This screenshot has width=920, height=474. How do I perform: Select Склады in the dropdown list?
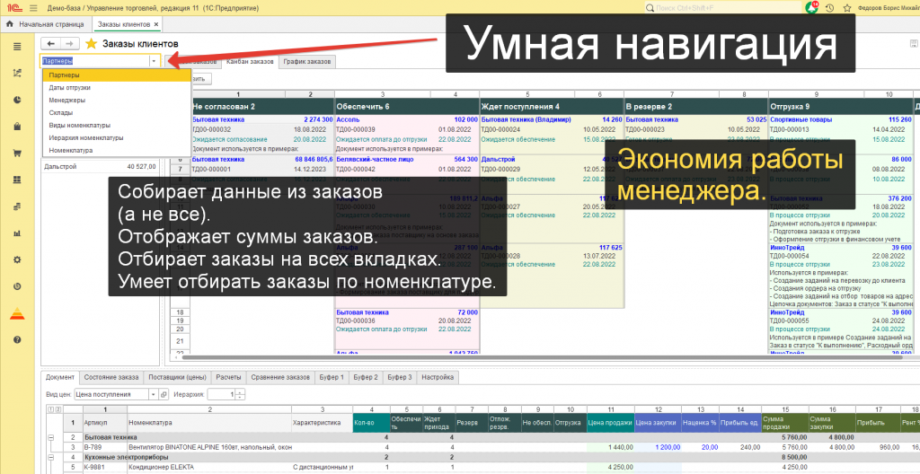[117, 112]
